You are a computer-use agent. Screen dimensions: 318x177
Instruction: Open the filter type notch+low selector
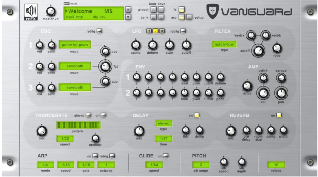point(224,44)
